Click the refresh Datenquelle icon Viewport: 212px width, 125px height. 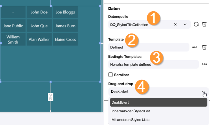click(196, 24)
